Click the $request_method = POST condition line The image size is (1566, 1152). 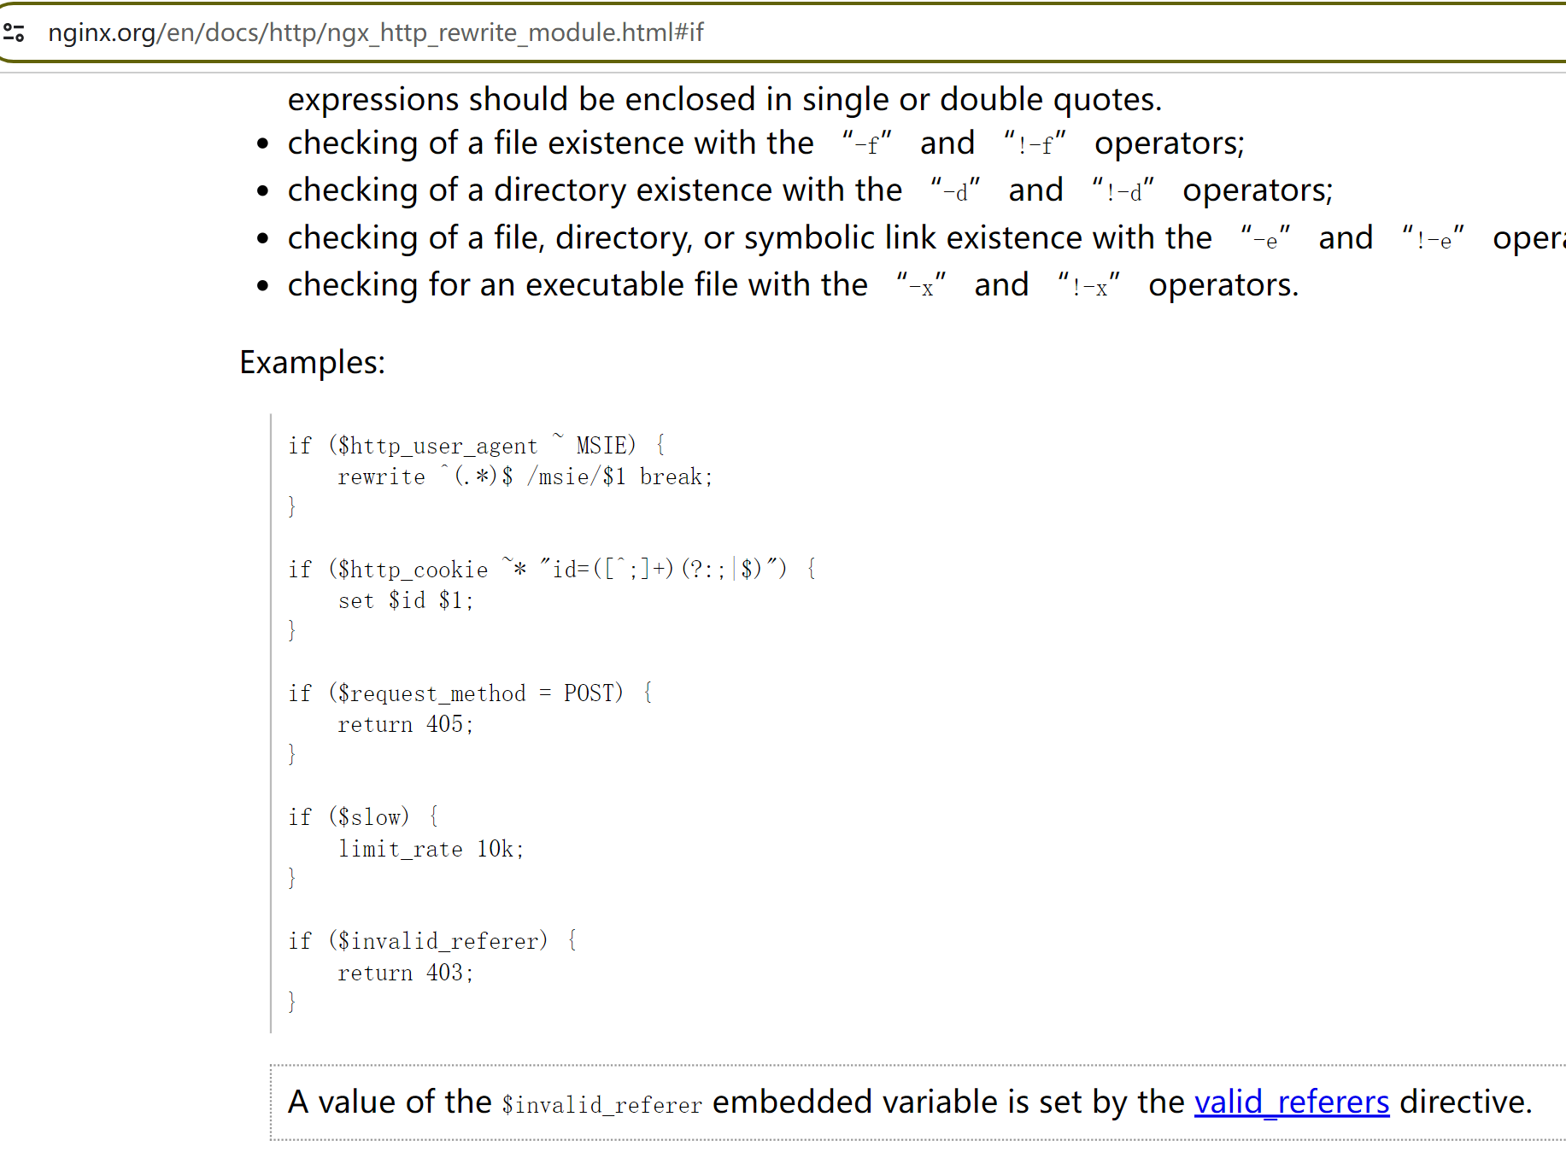[470, 693]
